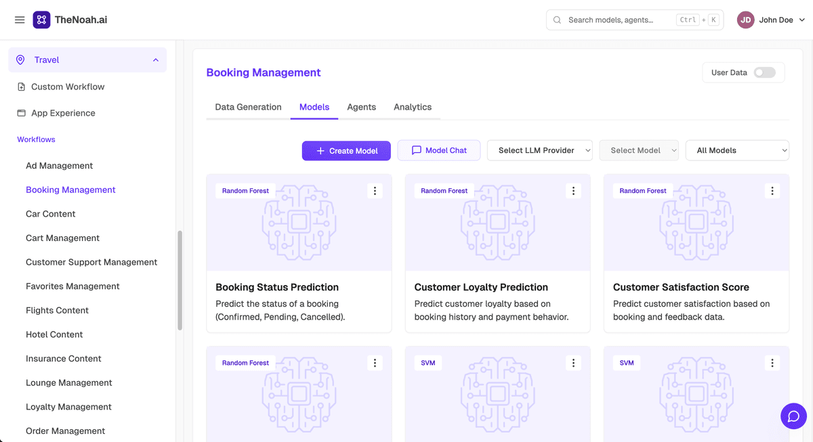Toggle the User Data switch
Viewport: 813px width, 442px height.
765,72
